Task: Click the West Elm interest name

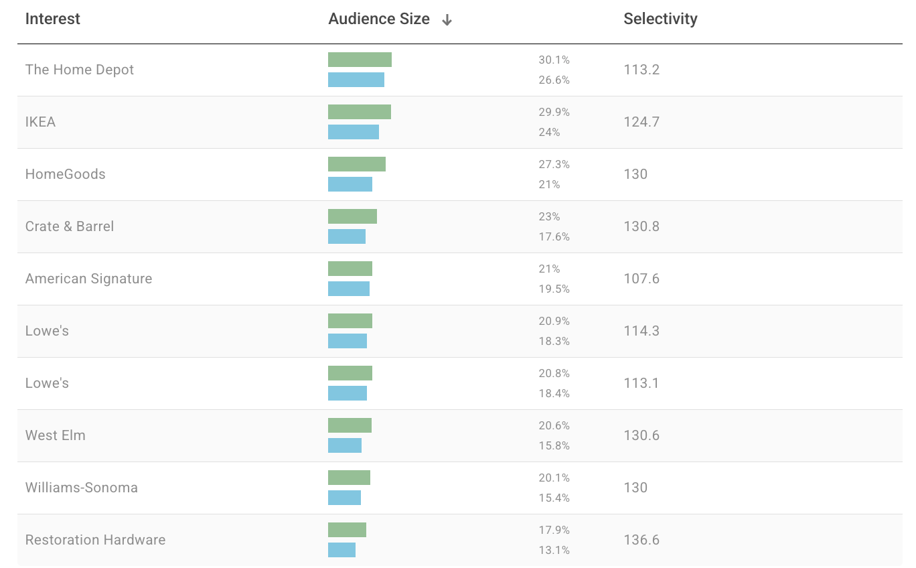Action: (x=55, y=435)
